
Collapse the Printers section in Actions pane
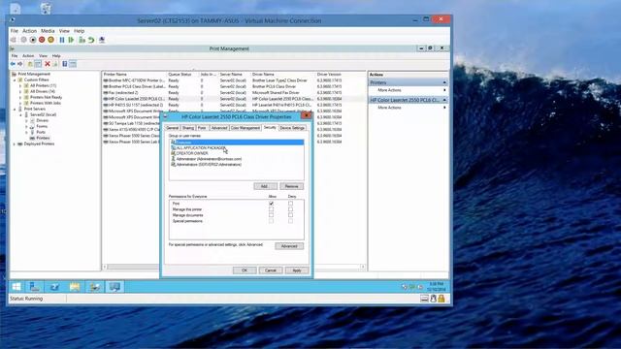coord(444,82)
